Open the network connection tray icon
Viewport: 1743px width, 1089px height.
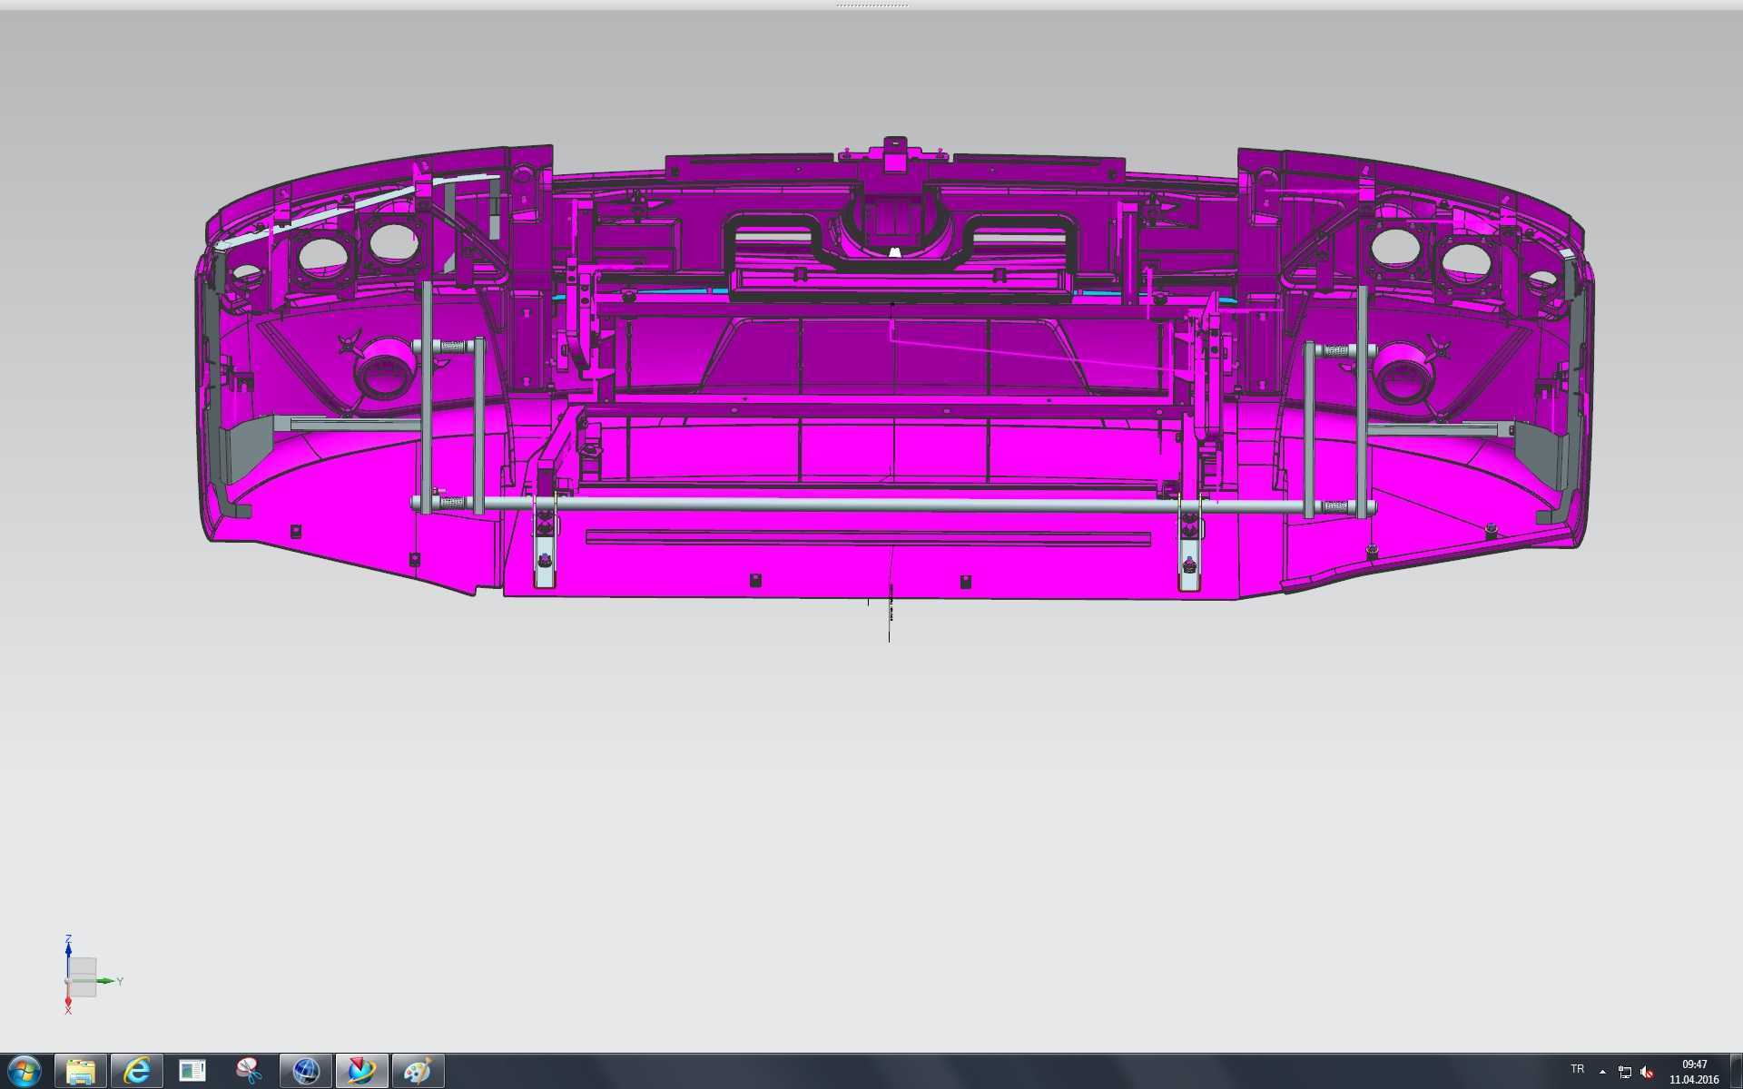pos(1625,1072)
